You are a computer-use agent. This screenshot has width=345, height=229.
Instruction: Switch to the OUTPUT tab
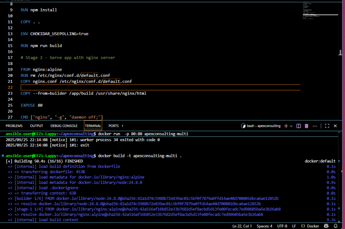tap(36, 126)
